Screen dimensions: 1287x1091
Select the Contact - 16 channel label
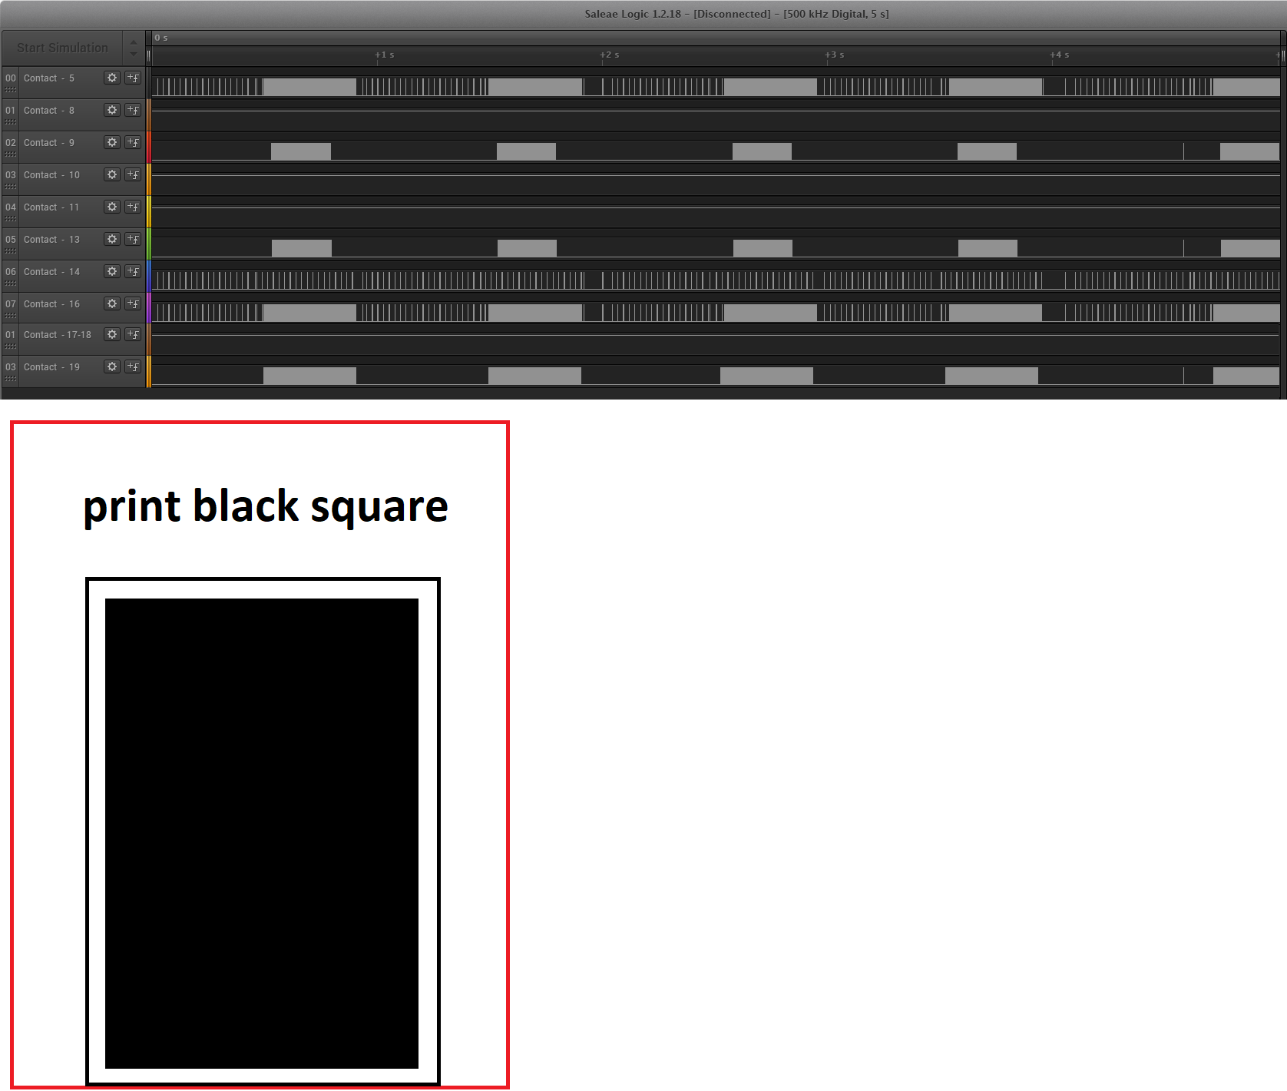[x=51, y=304]
